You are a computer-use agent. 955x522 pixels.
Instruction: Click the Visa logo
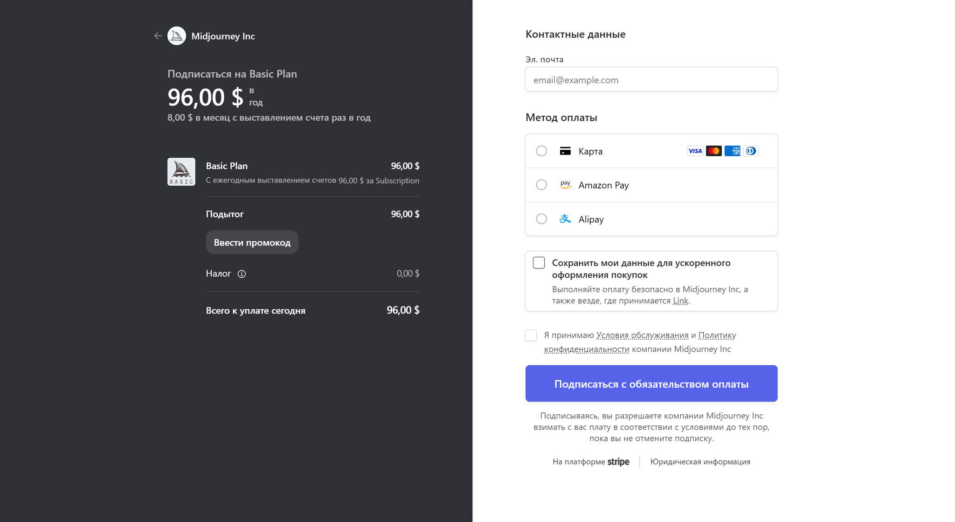coord(695,151)
